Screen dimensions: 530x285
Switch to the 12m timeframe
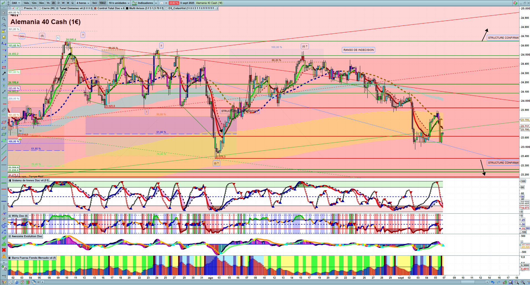coord(34,3)
